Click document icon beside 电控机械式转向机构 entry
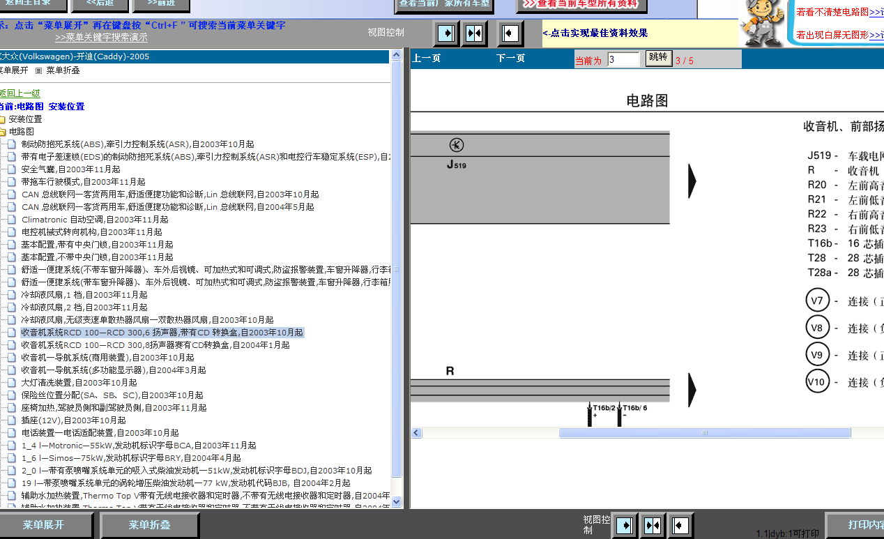The width and height of the screenshot is (884, 539). (x=12, y=232)
